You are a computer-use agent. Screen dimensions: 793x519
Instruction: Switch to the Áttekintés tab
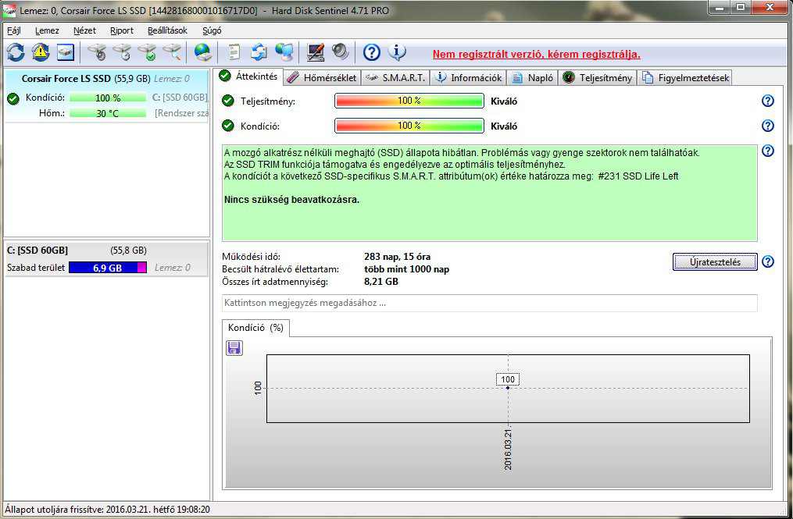click(x=248, y=76)
